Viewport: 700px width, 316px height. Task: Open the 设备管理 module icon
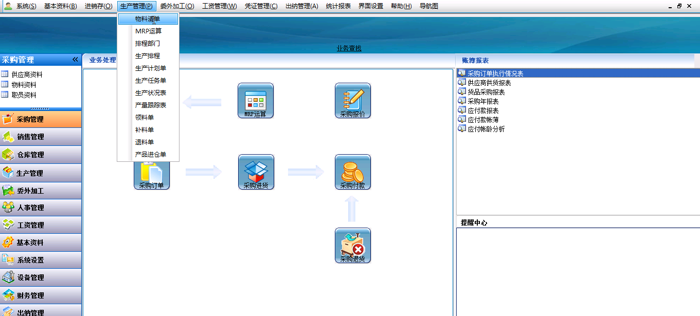[x=41, y=277]
